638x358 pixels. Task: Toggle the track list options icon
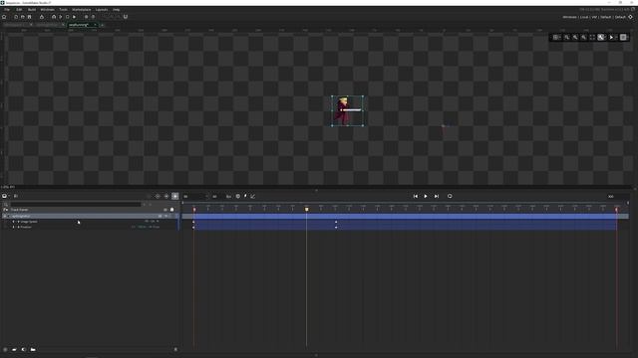[16, 196]
